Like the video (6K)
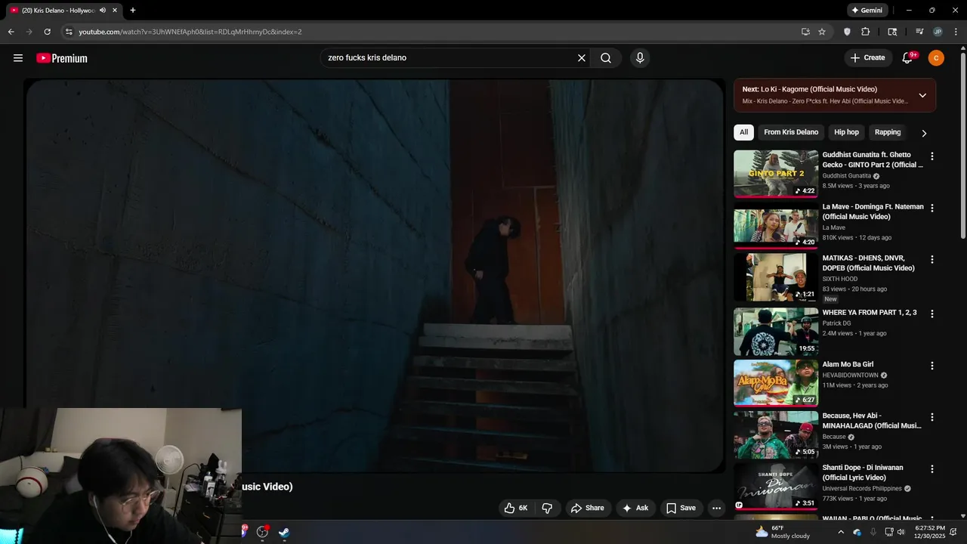Screen dimensions: 967x544 click(517, 508)
